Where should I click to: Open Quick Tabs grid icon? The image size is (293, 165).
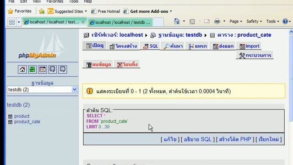(12, 22)
